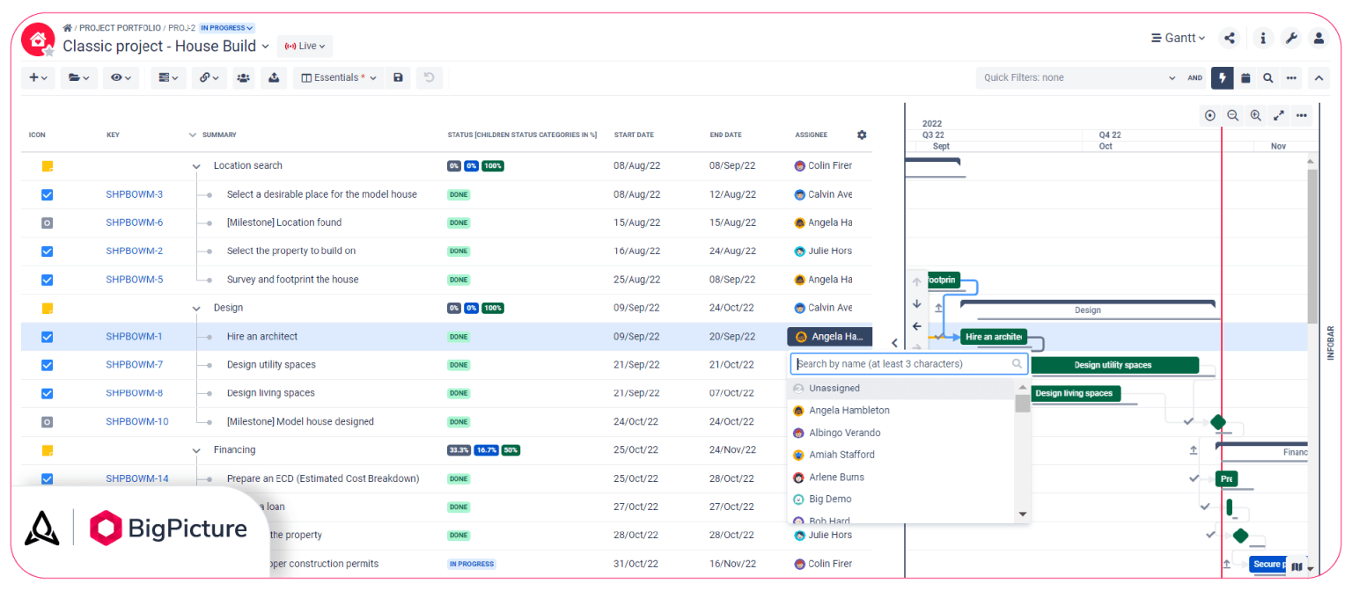The width and height of the screenshot is (1352, 591).
Task: Collapse the Design group row
Action: point(196,308)
